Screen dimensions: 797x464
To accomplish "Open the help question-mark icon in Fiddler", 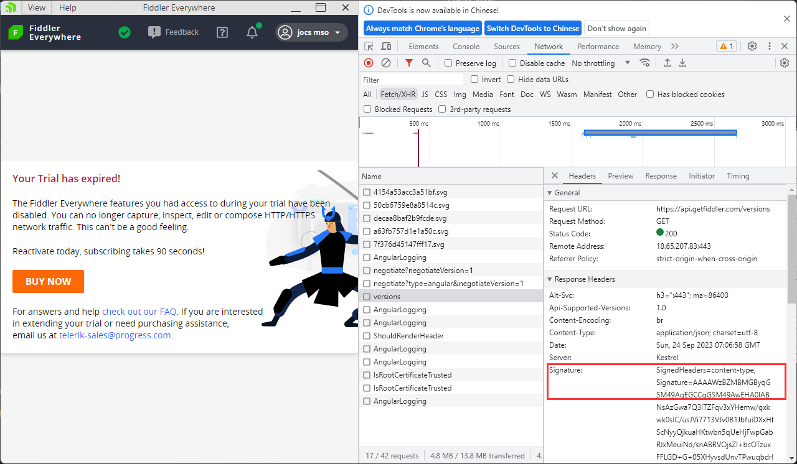I will pos(222,32).
